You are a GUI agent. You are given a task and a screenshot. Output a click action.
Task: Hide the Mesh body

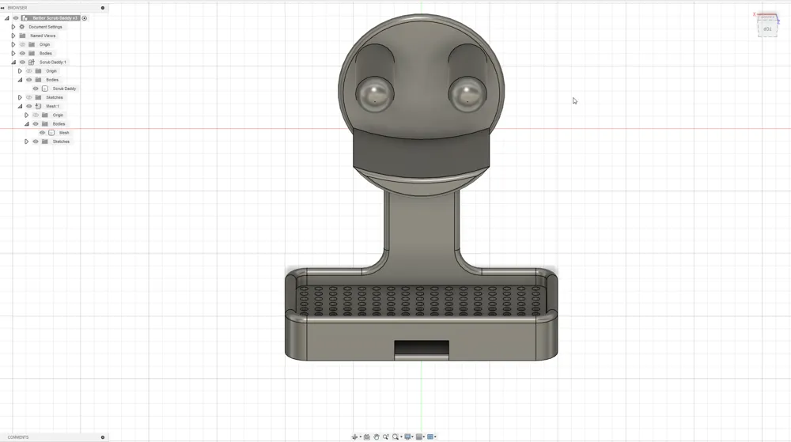tap(43, 133)
